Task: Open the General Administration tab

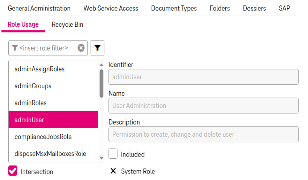Action: 39,8
